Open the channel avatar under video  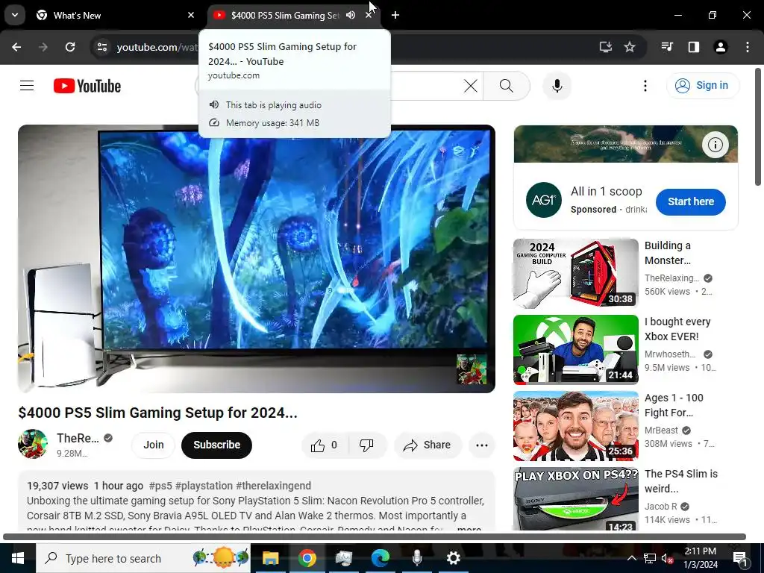point(33,444)
